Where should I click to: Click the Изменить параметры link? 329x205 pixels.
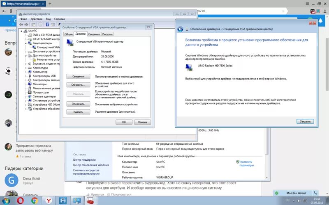(246, 163)
